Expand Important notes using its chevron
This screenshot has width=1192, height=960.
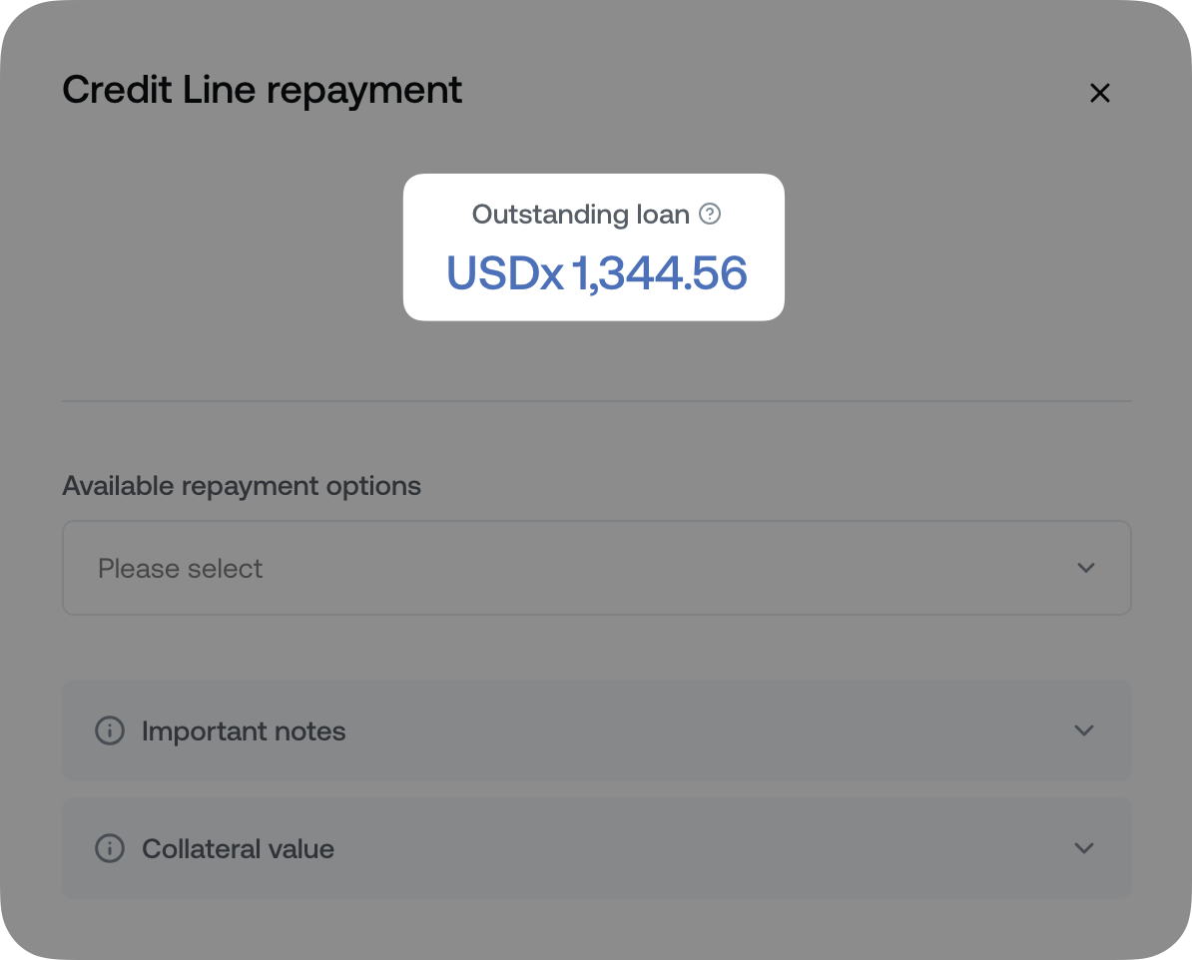tap(1083, 730)
